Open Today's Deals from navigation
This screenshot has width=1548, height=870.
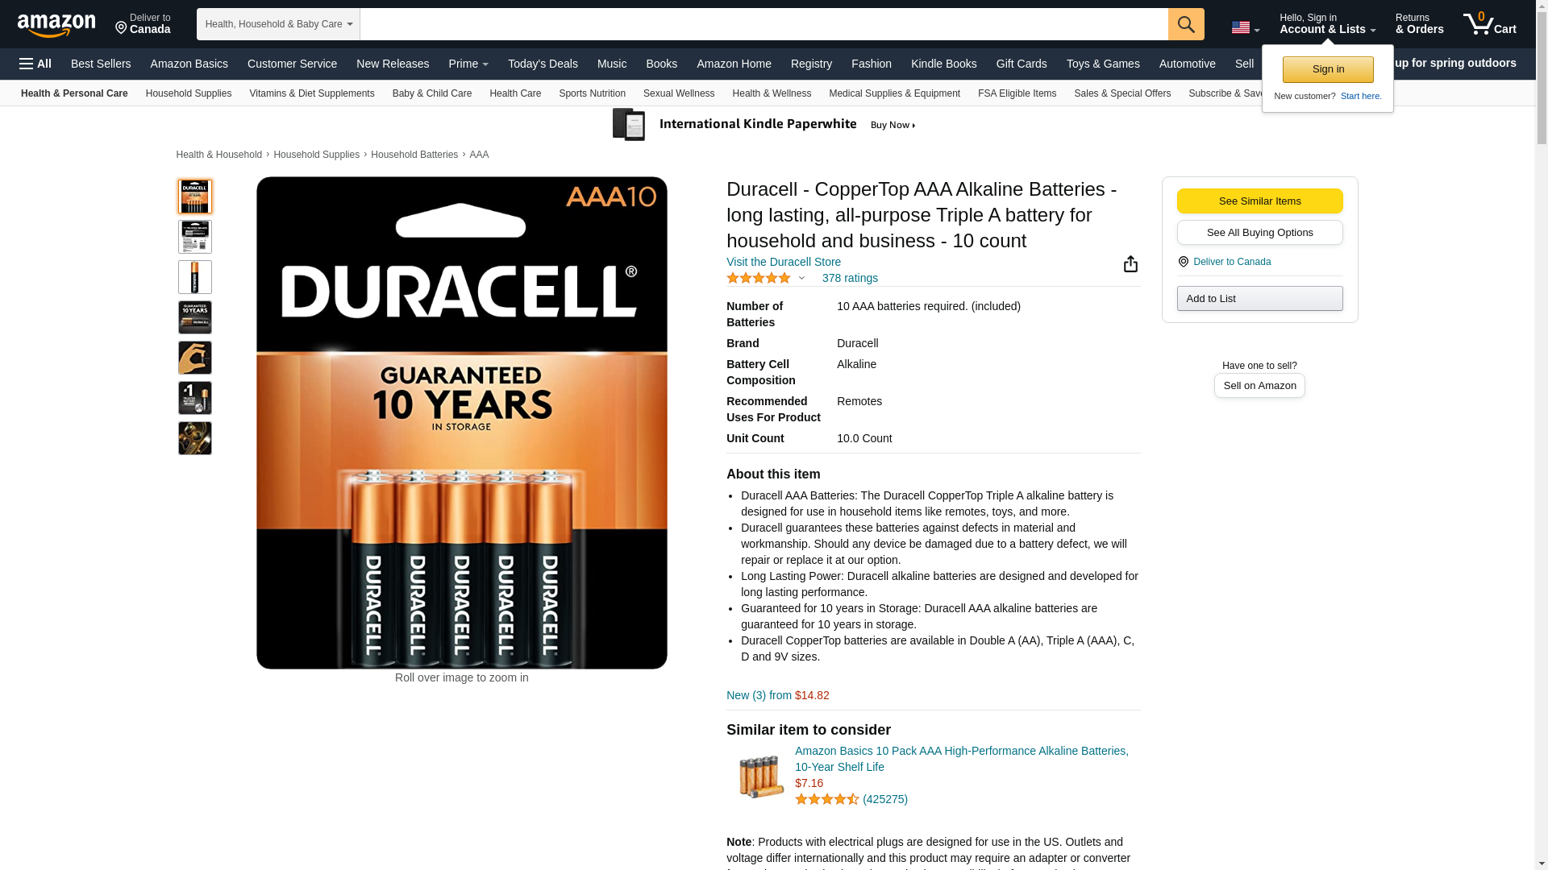(543, 64)
